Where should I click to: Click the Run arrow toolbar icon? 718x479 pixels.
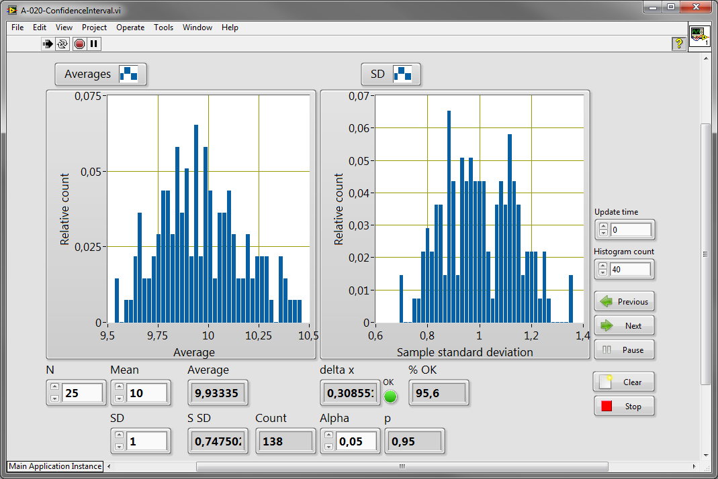(x=48, y=44)
